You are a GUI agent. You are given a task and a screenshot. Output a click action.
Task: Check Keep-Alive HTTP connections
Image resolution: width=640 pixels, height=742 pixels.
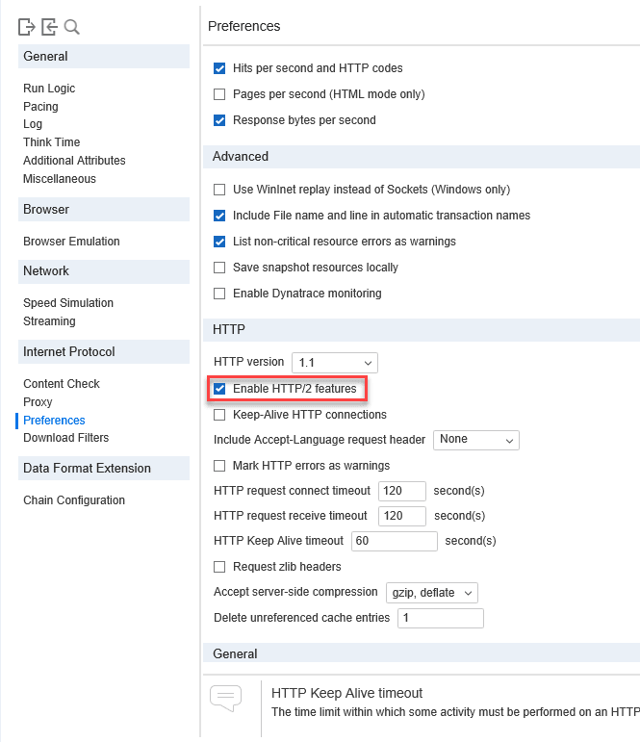(x=219, y=415)
